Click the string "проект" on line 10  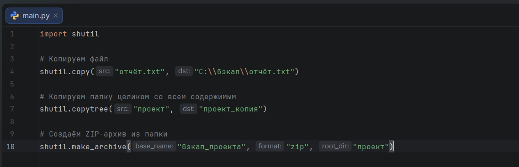(371, 147)
